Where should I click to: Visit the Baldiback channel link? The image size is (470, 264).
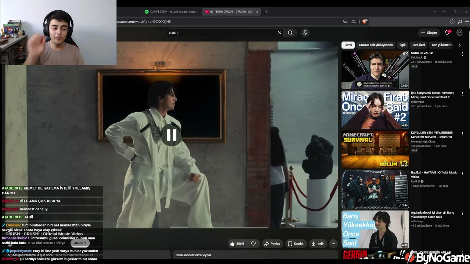pos(417,58)
